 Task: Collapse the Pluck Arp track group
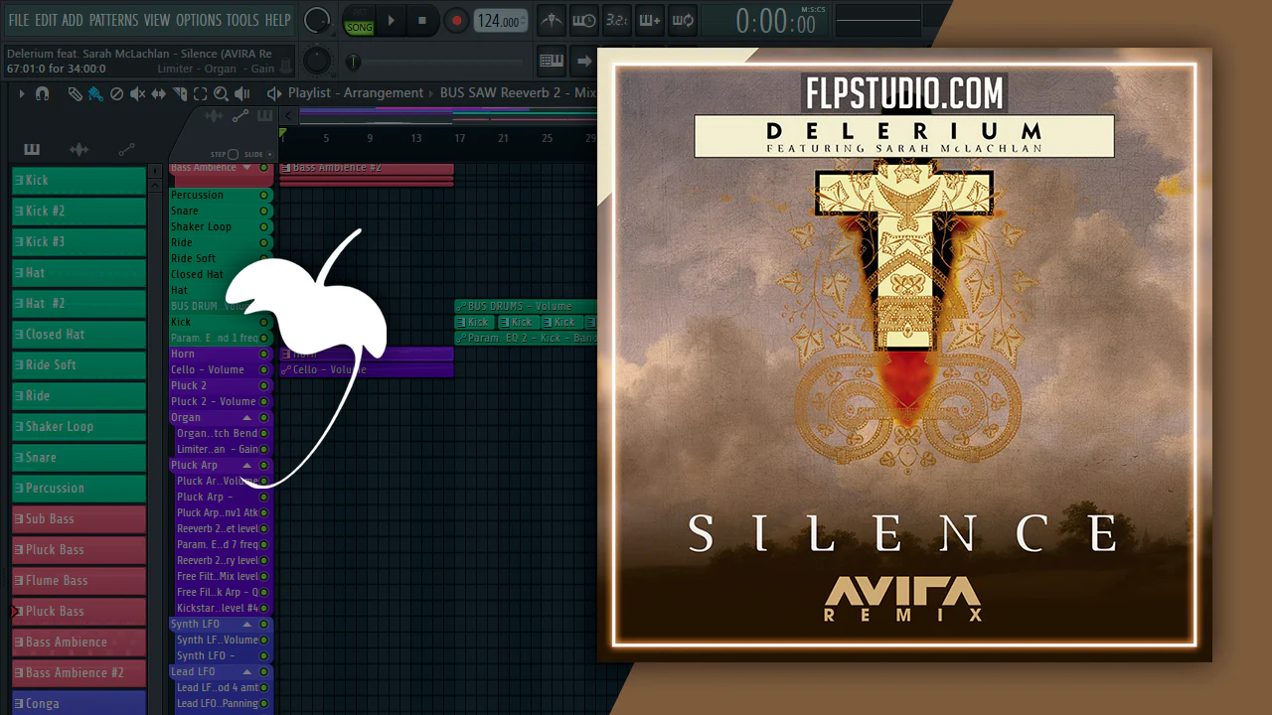[247, 466]
